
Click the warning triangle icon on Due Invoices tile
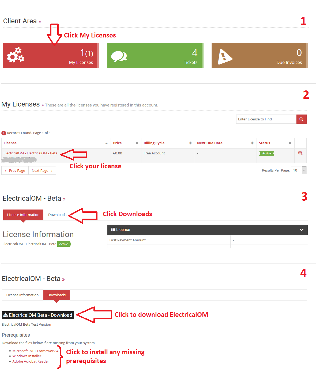(x=225, y=57)
